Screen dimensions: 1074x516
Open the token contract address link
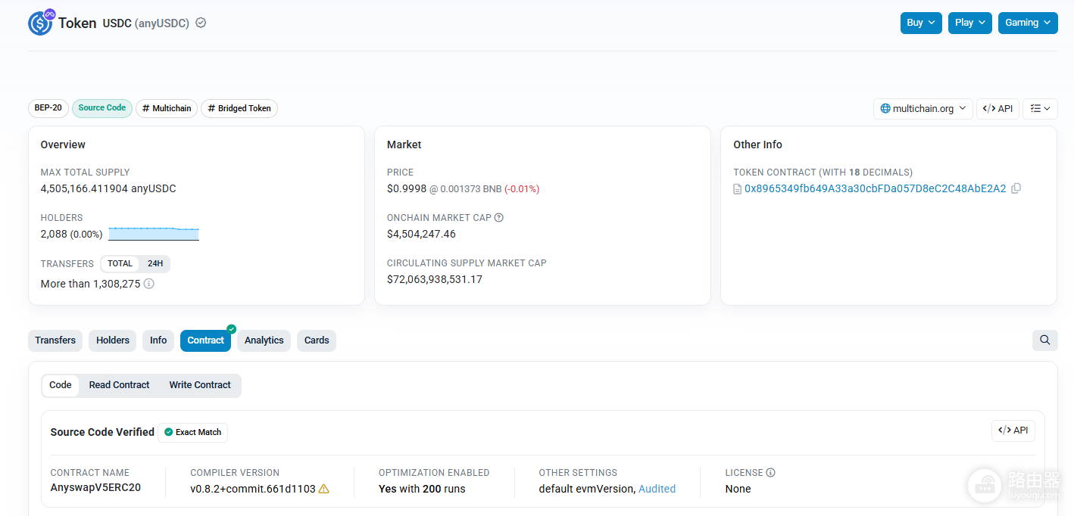875,188
